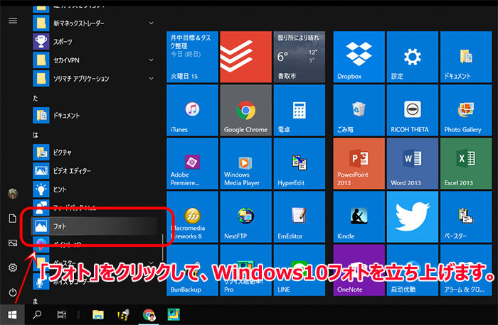Viewport: 498px width, 325px height.
Task: Open the calendar tile 月中目標＆タスク整理
Action: coord(192,57)
